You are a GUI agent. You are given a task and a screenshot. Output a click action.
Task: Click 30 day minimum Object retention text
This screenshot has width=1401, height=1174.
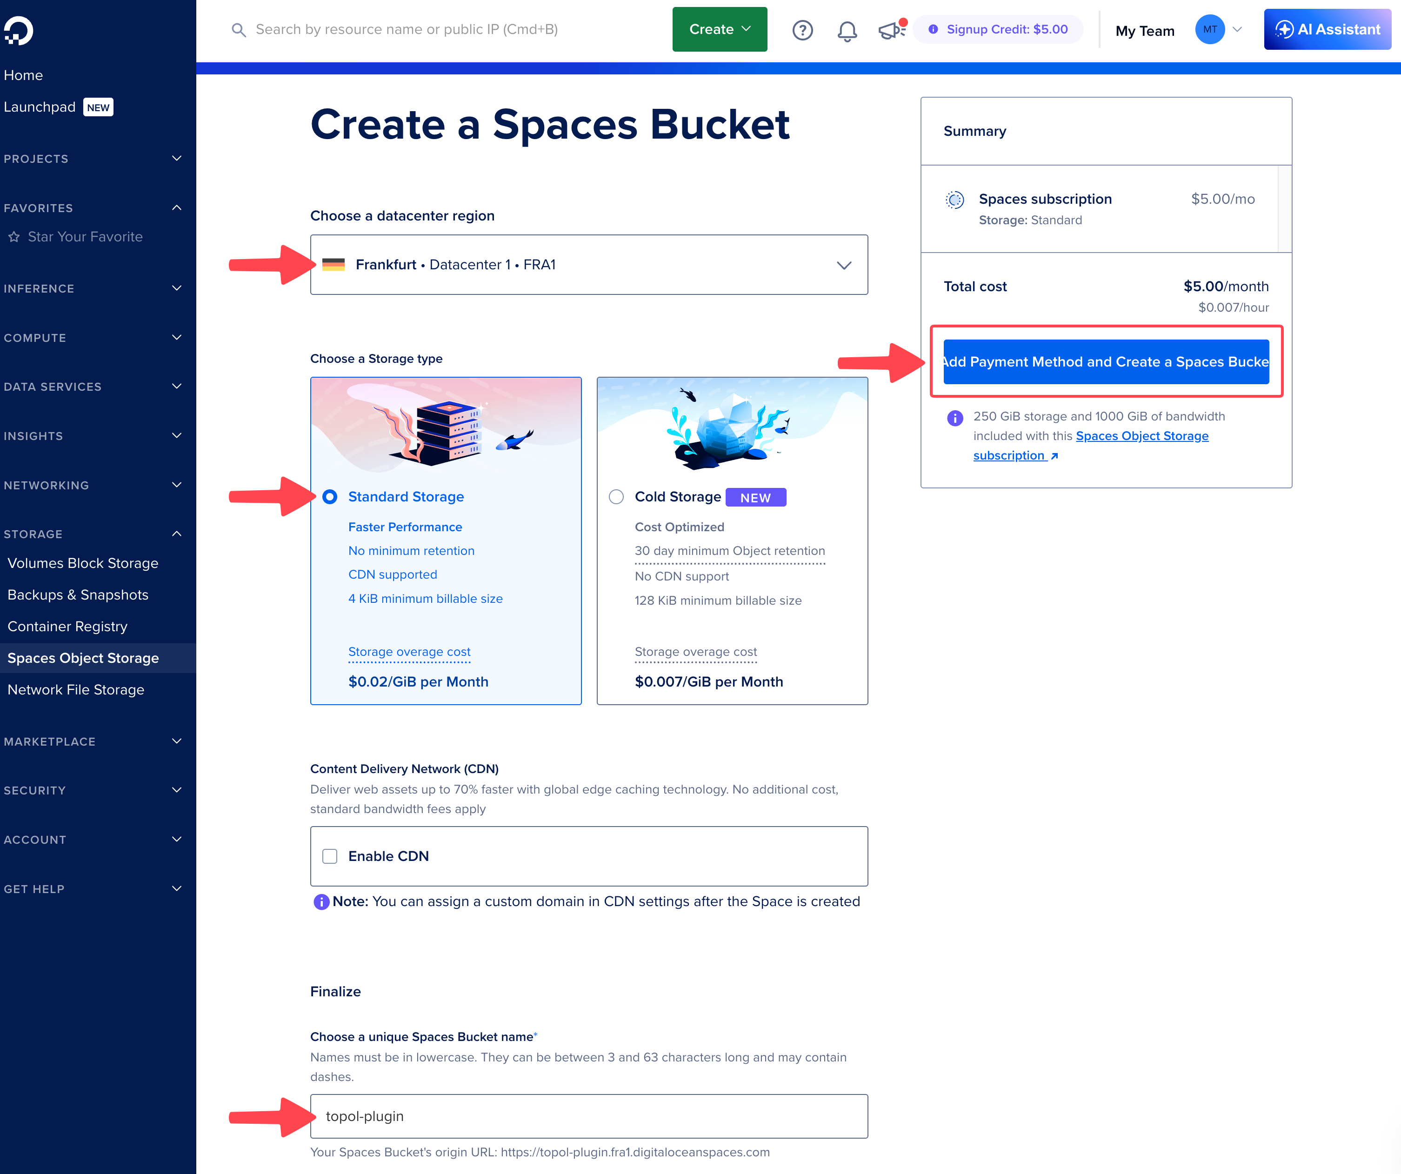click(730, 551)
